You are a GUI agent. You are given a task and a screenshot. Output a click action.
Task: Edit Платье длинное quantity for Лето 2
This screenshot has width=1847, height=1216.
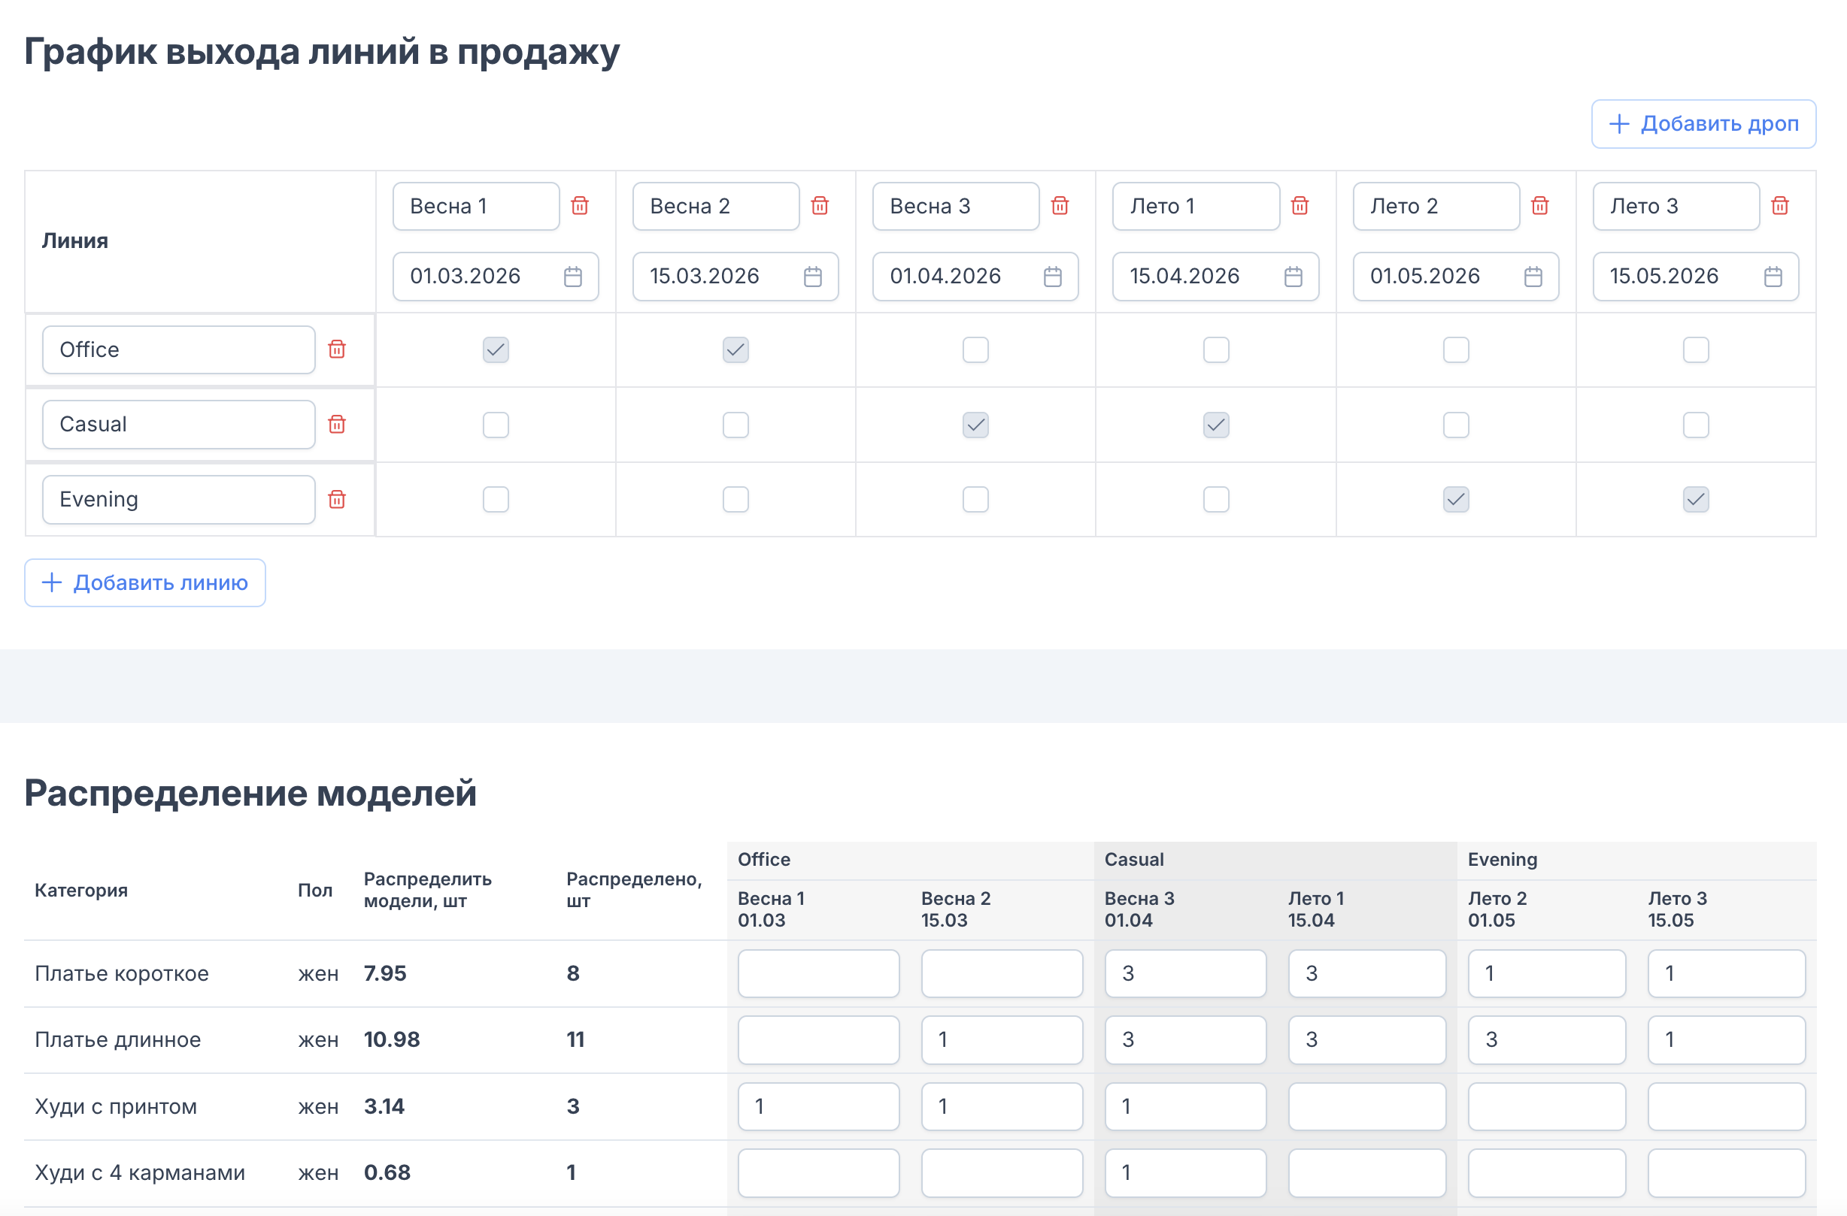1547,1039
